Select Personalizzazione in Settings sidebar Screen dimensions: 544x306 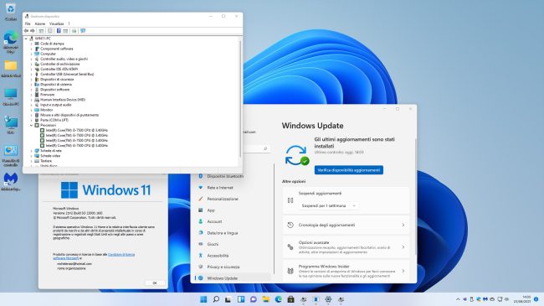pyautogui.click(x=223, y=199)
